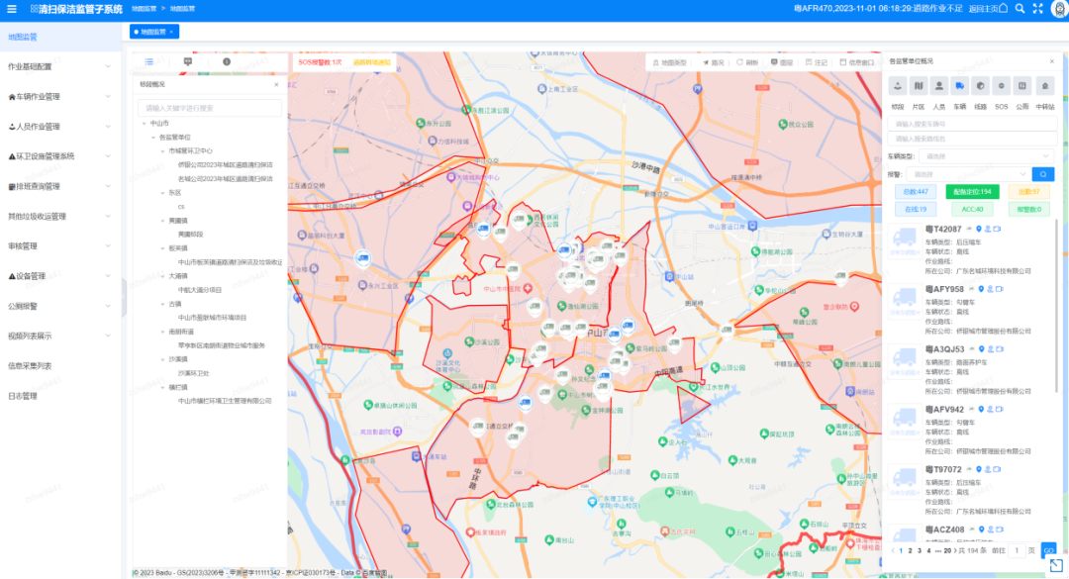Screen dimensions: 1069x579
Task: Go to page 2 in vehicle list pagination
Action: tap(911, 550)
